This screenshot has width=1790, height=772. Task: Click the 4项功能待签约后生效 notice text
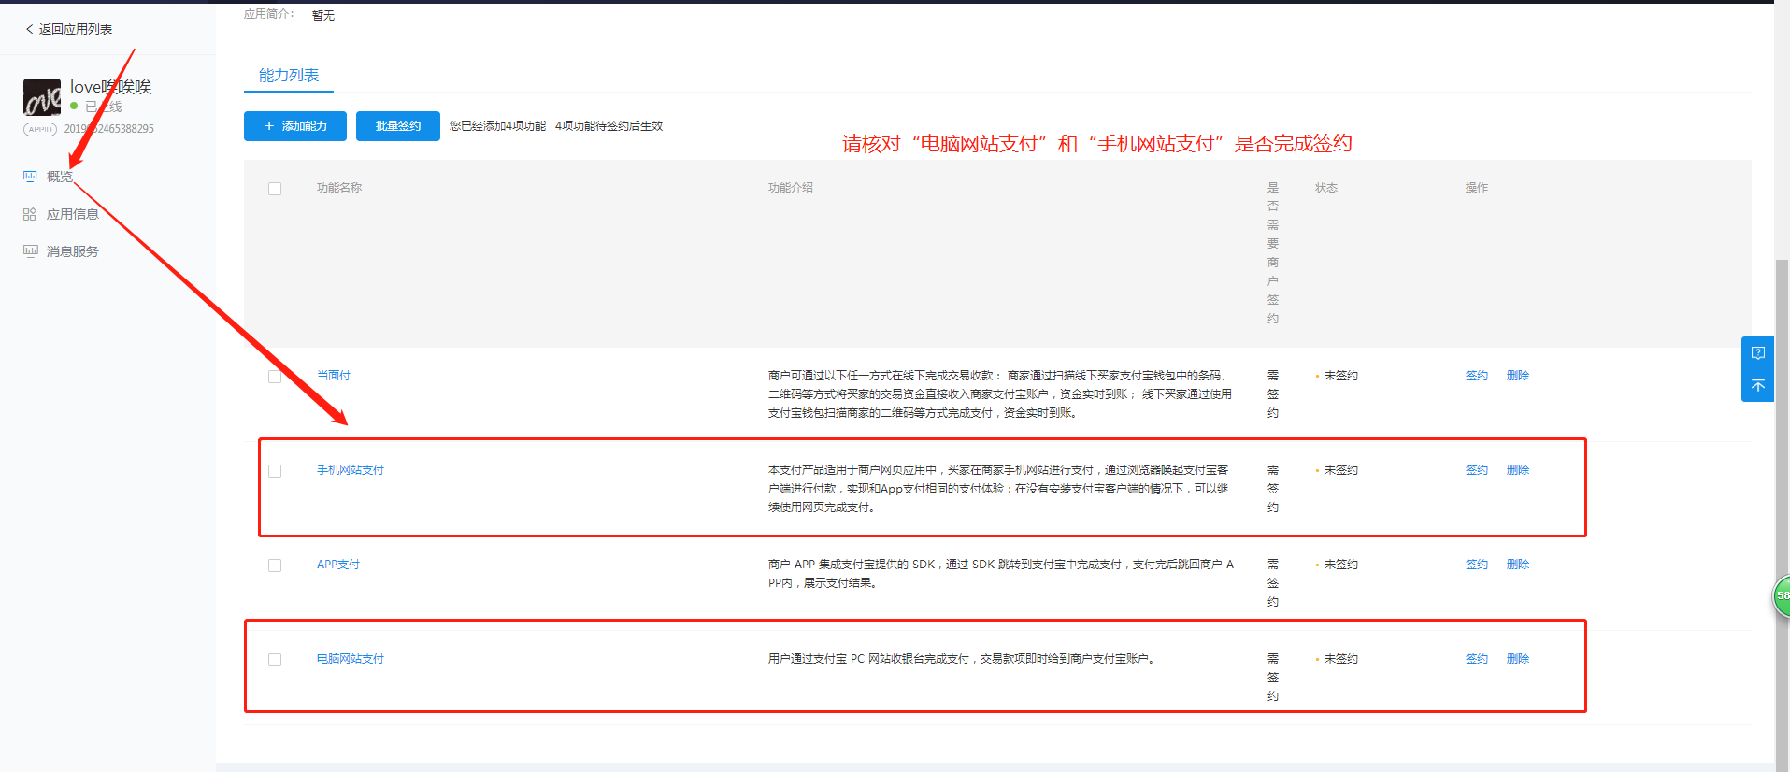609,126
